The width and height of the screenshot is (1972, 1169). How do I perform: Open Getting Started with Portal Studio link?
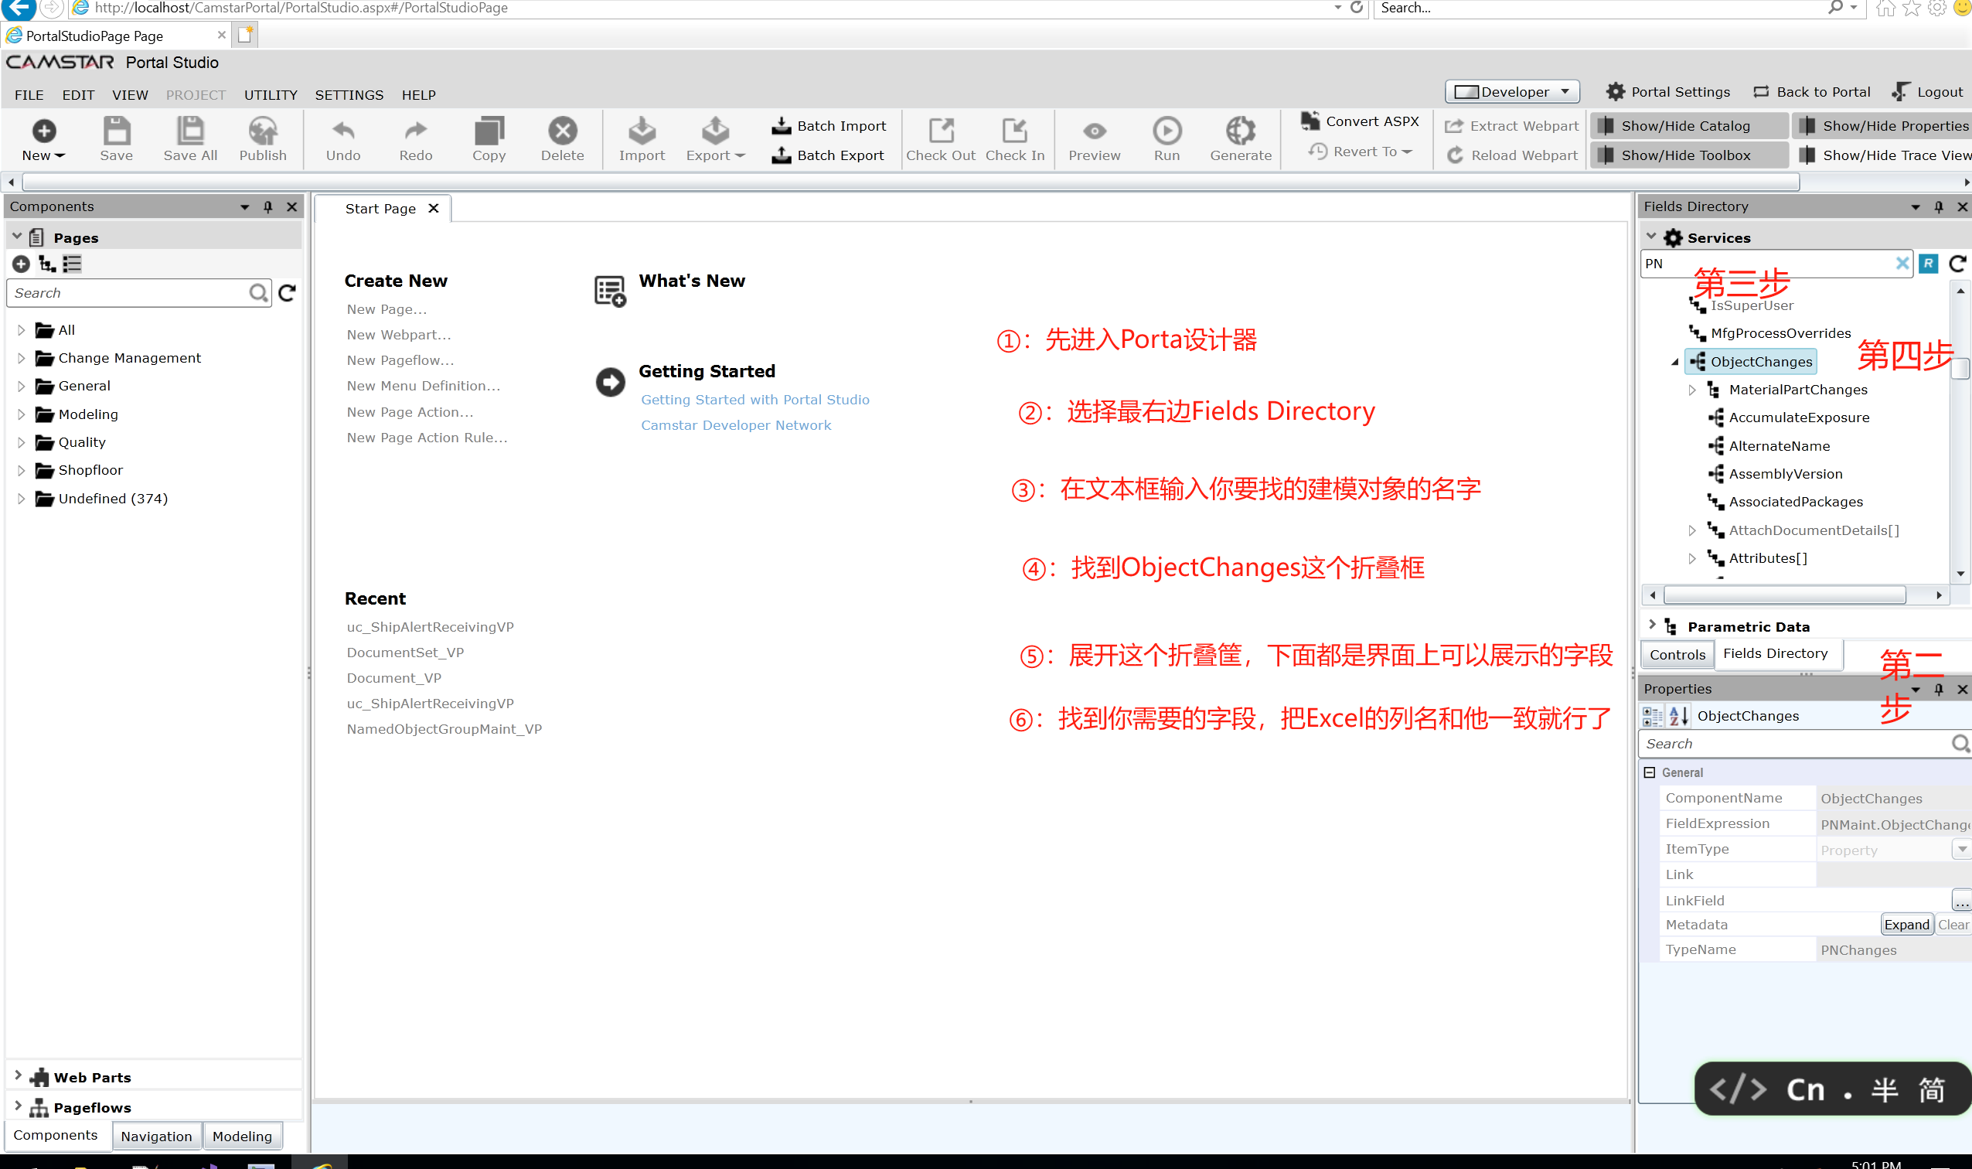[x=754, y=400]
